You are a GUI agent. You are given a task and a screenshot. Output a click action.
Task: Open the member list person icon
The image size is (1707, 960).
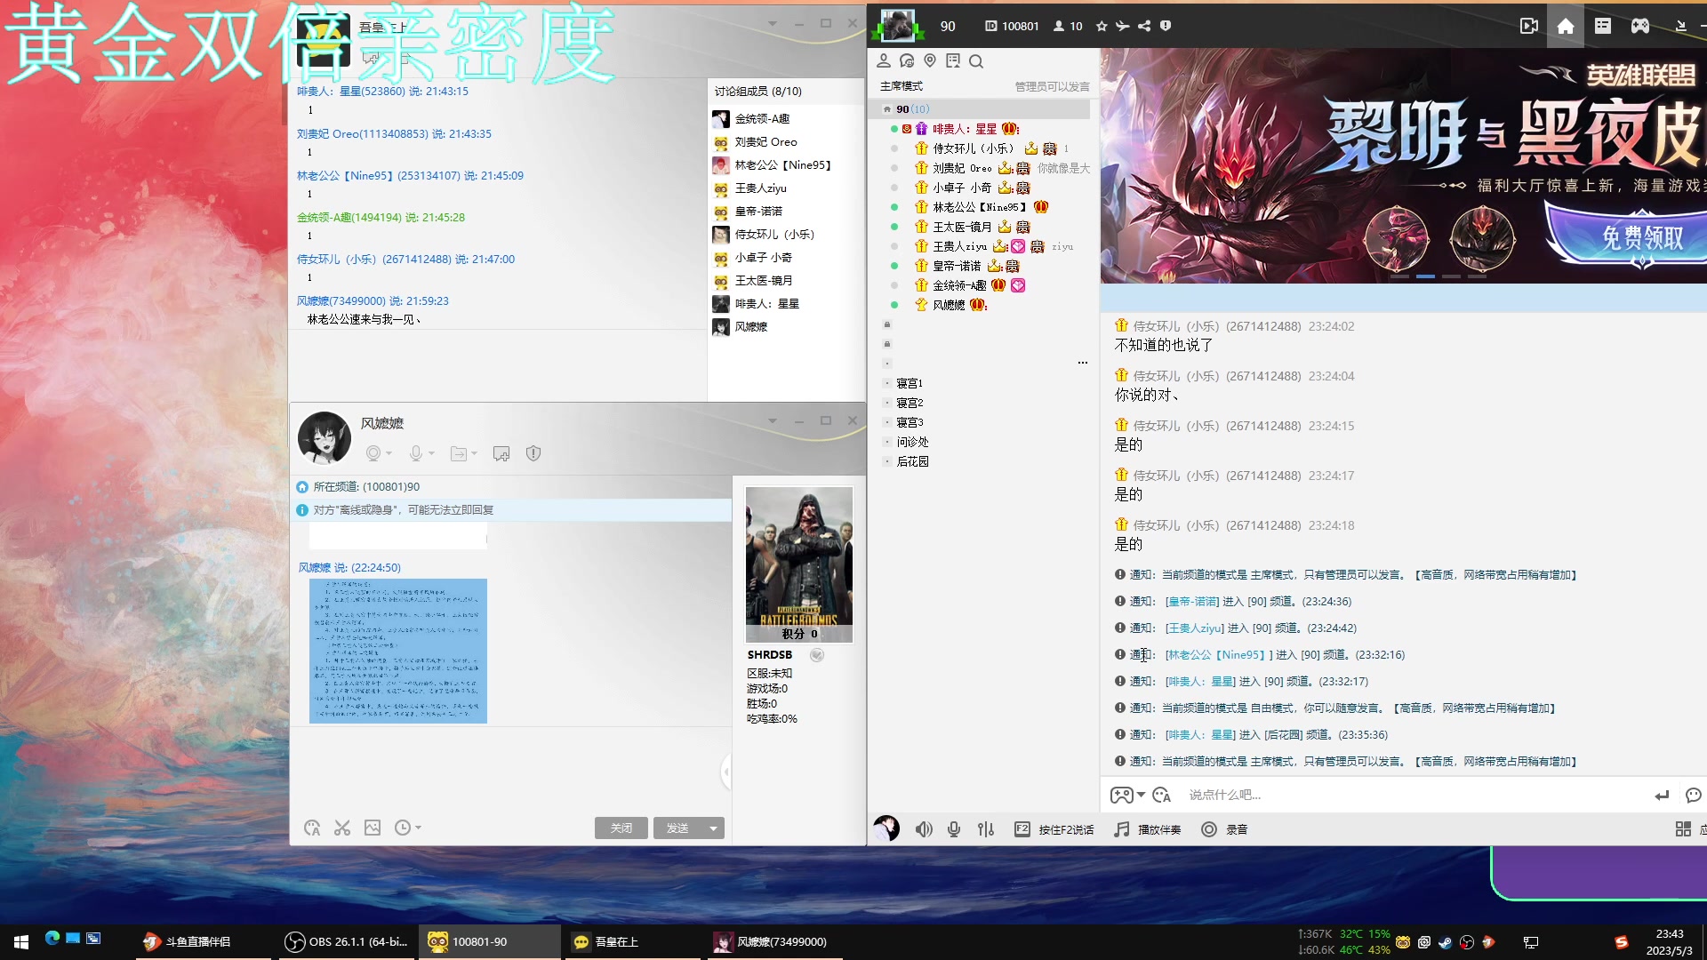tap(884, 60)
